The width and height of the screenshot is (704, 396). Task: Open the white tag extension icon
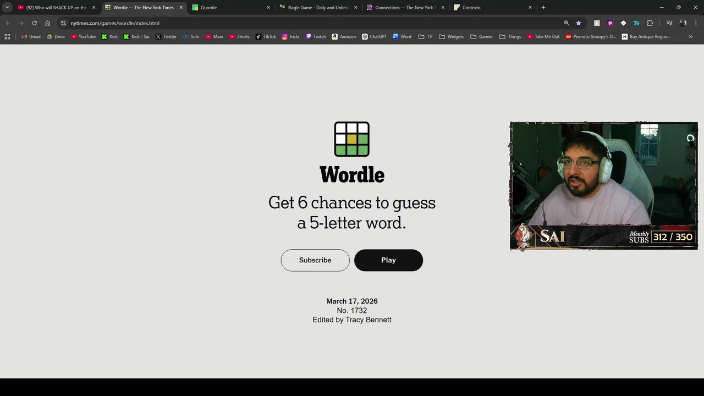click(x=623, y=23)
